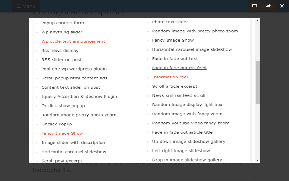Screen dimensions: 289x181
Task: Open the Wp cycle text announcement link
Action: click(73, 41)
